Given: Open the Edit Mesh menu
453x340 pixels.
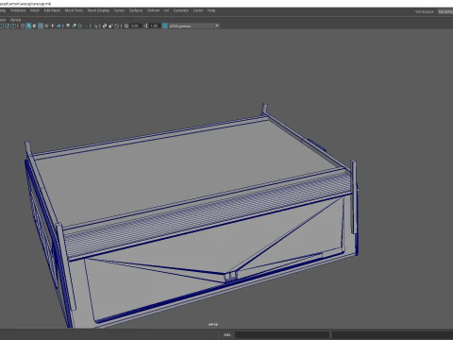Looking at the screenshot, I should point(52,10).
